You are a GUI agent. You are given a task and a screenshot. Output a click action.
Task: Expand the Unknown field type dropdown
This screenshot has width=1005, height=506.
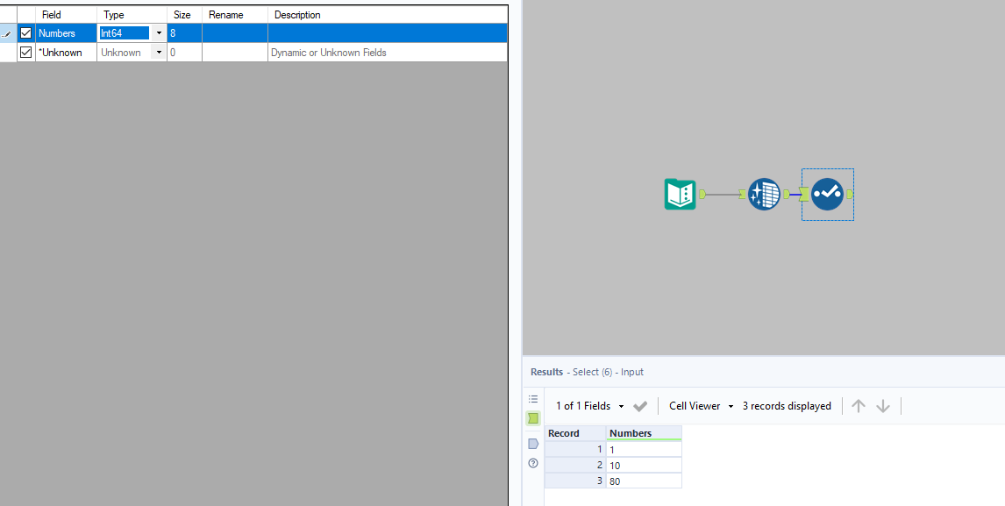click(x=159, y=52)
